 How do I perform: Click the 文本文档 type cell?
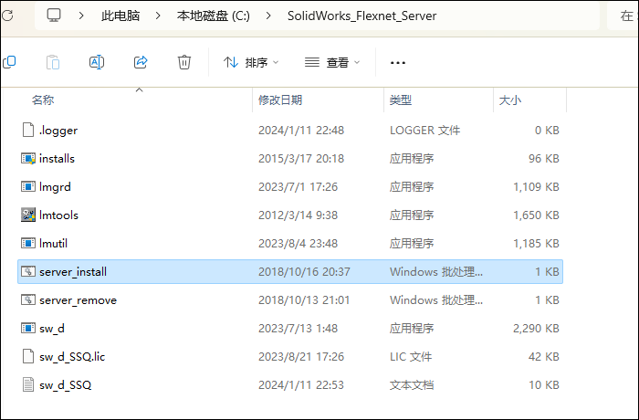click(x=412, y=385)
